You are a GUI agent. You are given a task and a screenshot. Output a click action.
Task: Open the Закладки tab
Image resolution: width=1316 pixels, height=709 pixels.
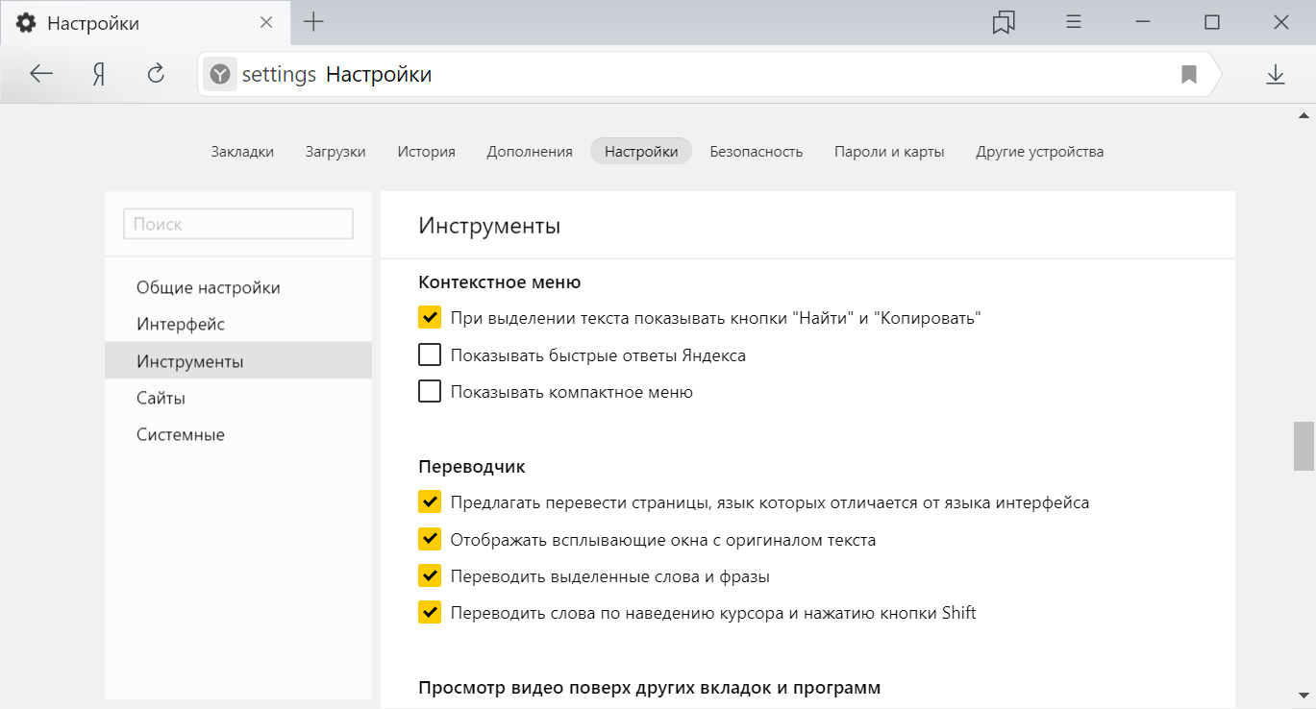(x=242, y=151)
